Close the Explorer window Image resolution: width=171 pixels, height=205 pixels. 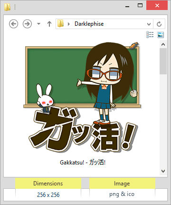157,5
